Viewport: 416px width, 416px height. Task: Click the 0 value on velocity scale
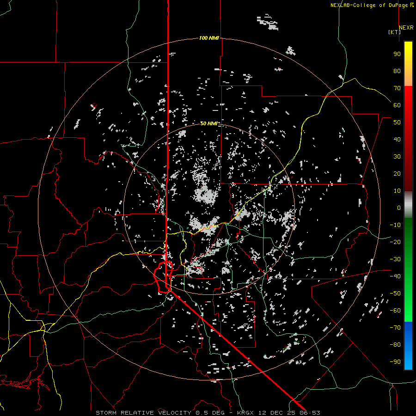tap(399, 208)
